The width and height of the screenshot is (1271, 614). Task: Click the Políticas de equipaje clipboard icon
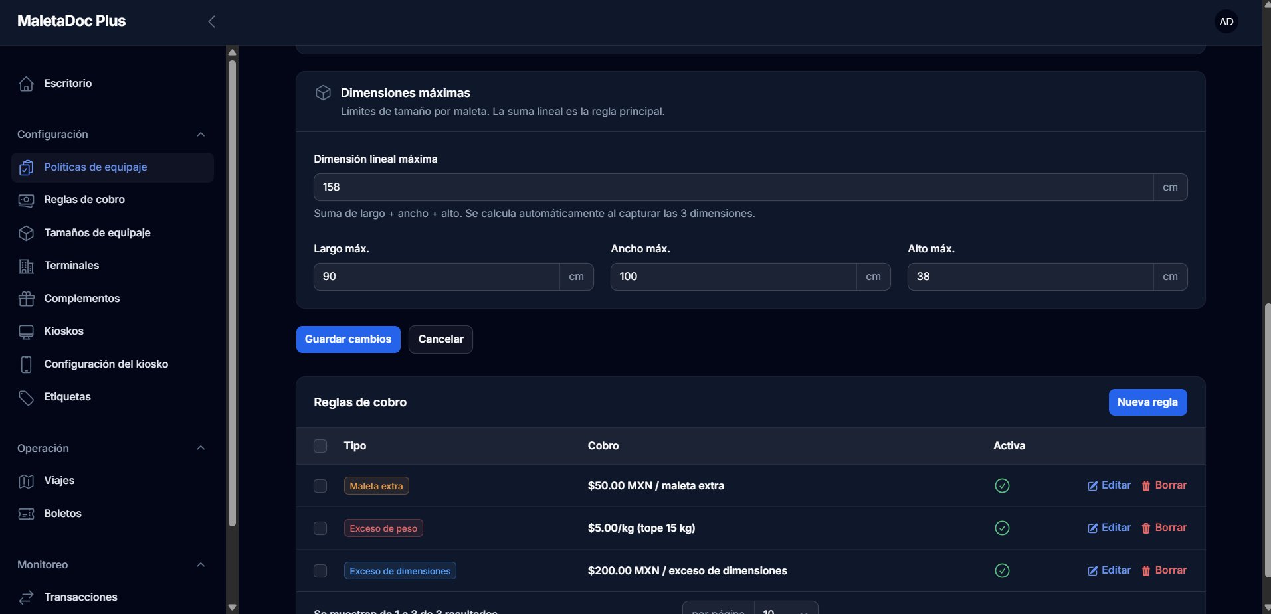26,167
